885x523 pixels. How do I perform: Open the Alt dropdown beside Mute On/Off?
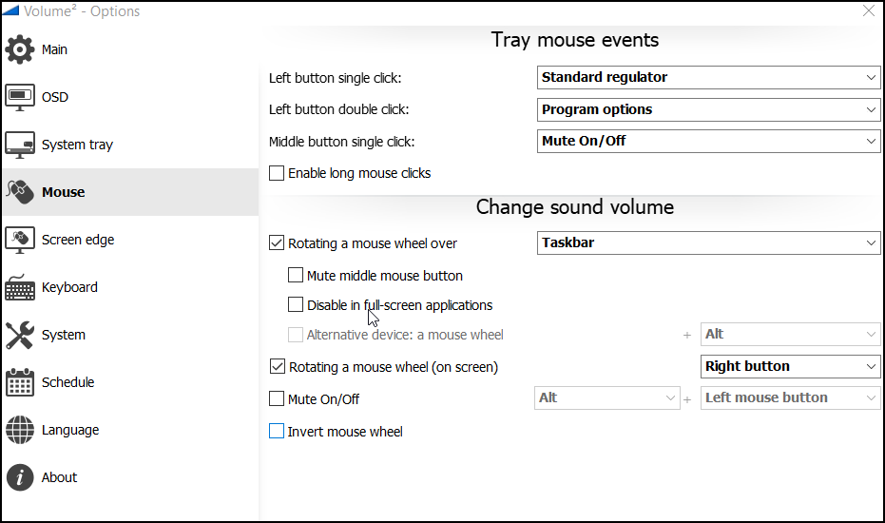(606, 398)
